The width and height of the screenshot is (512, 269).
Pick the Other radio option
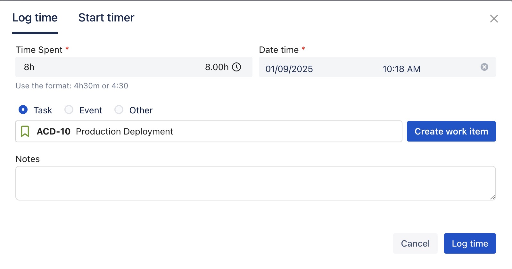pyautogui.click(x=119, y=110)
